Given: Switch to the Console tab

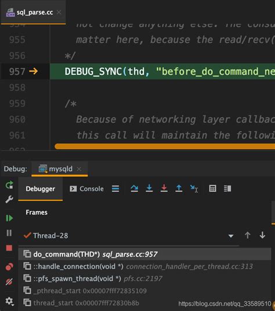Looking at the screenshot, I should pos(86,189).
